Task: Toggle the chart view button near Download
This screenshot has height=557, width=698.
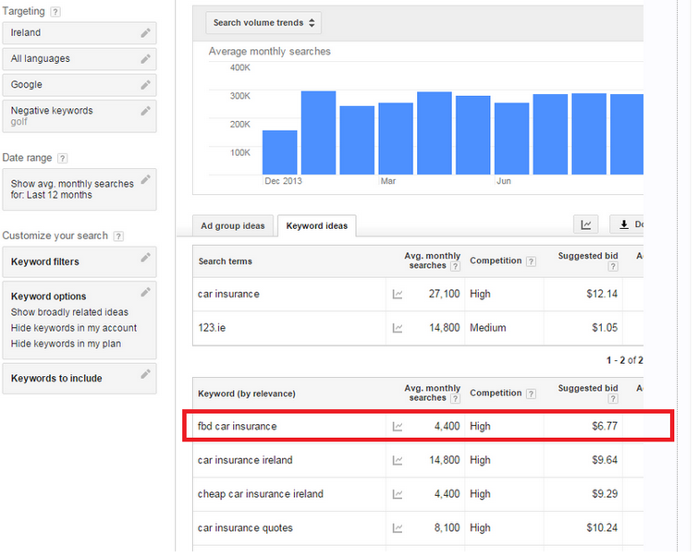Action: [x=586, y=224]
